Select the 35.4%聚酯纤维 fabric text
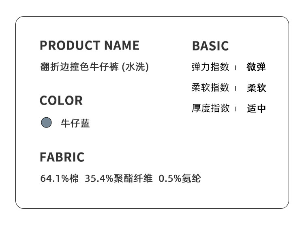 tap(118, 178)
